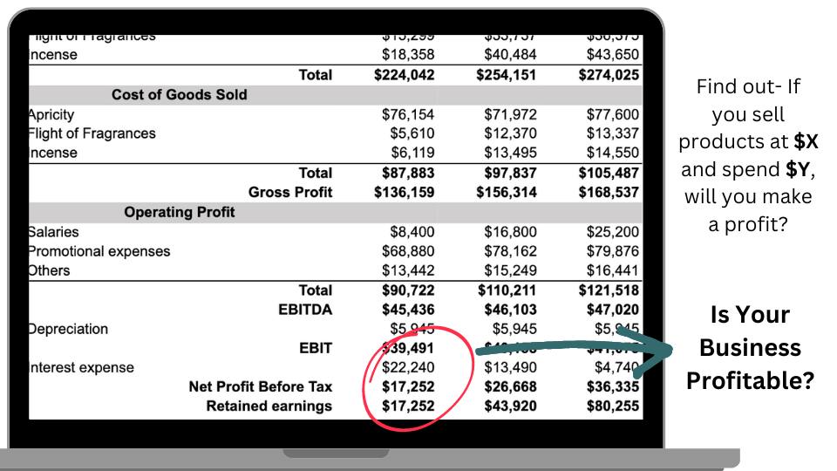
Task: Select the $13,490 interest expense cell
Action: pyautogui.click(x=510, y=367)
